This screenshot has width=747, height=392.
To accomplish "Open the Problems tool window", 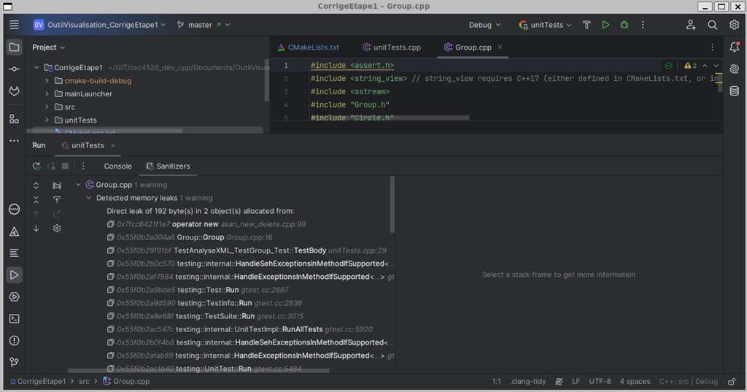I will (15, 340).
